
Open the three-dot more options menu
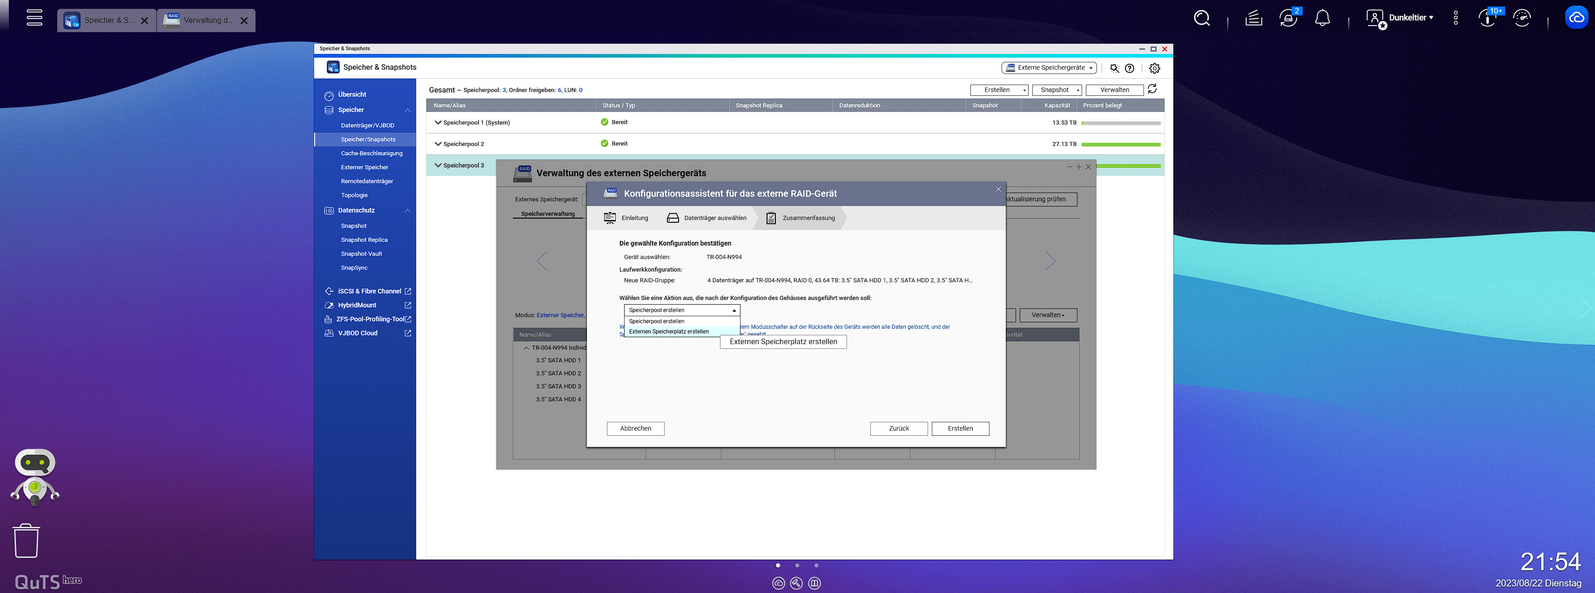(1456, 18)
